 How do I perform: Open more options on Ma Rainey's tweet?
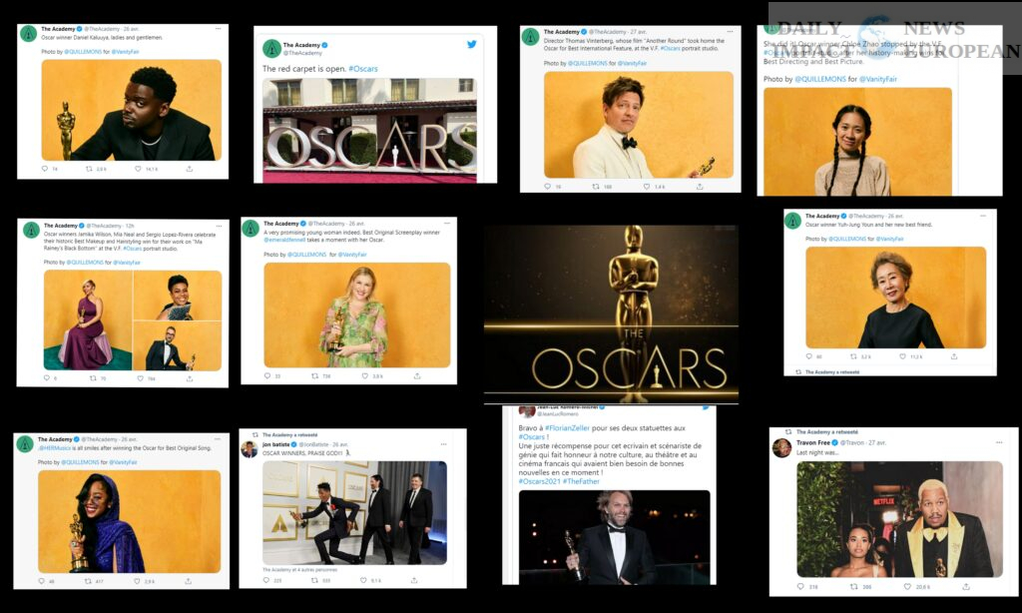219,226
